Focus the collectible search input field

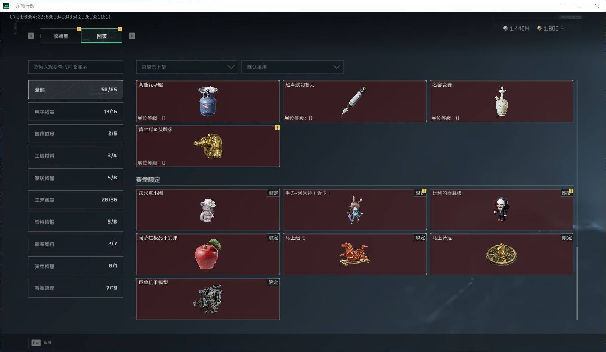(76, 67)
